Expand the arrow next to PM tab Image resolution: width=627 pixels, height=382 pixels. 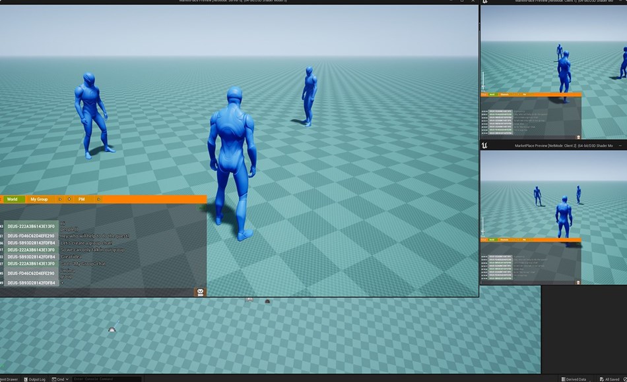tap(98, 199)
